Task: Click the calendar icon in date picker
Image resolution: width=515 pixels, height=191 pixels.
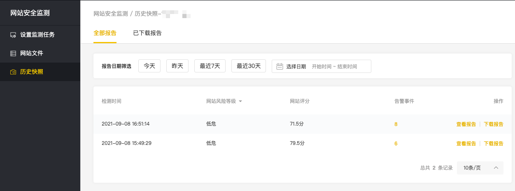Action: click(x=280, y=66)
